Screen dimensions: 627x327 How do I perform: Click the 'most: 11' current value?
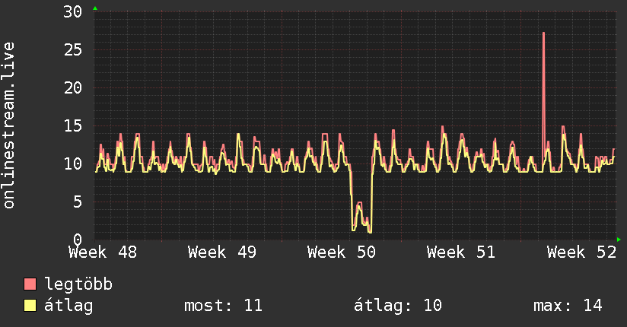coord(223,306)
